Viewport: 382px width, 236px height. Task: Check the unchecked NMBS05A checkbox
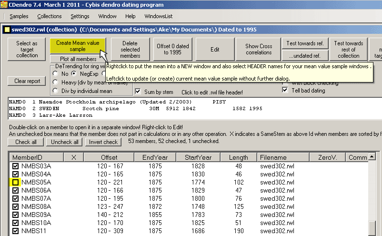pos(15,182)
